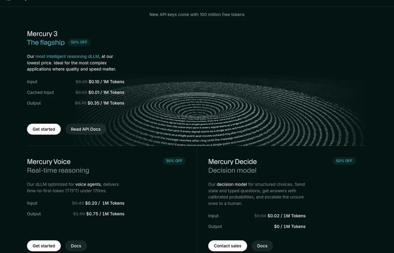Screen dimensions: 394x253
Task: Click 'Decision model' subtitle
Action: (232, 170)
